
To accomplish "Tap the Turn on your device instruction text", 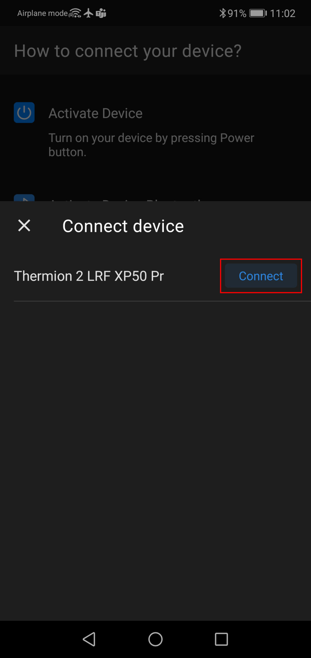I will (151, 145).
